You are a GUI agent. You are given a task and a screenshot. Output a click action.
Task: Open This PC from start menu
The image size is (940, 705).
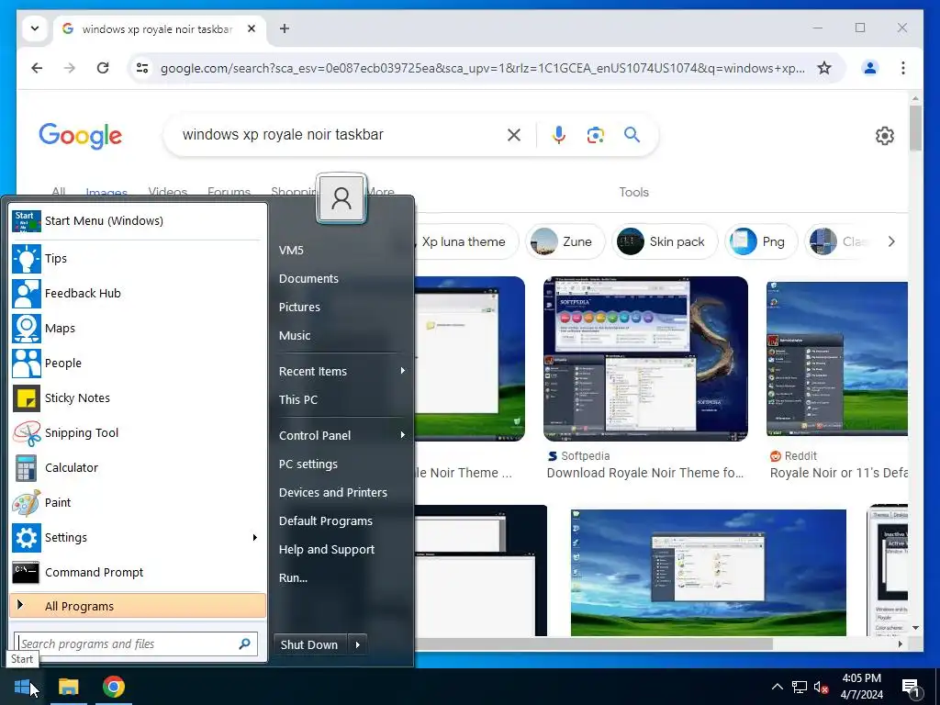tap(298, 399)
